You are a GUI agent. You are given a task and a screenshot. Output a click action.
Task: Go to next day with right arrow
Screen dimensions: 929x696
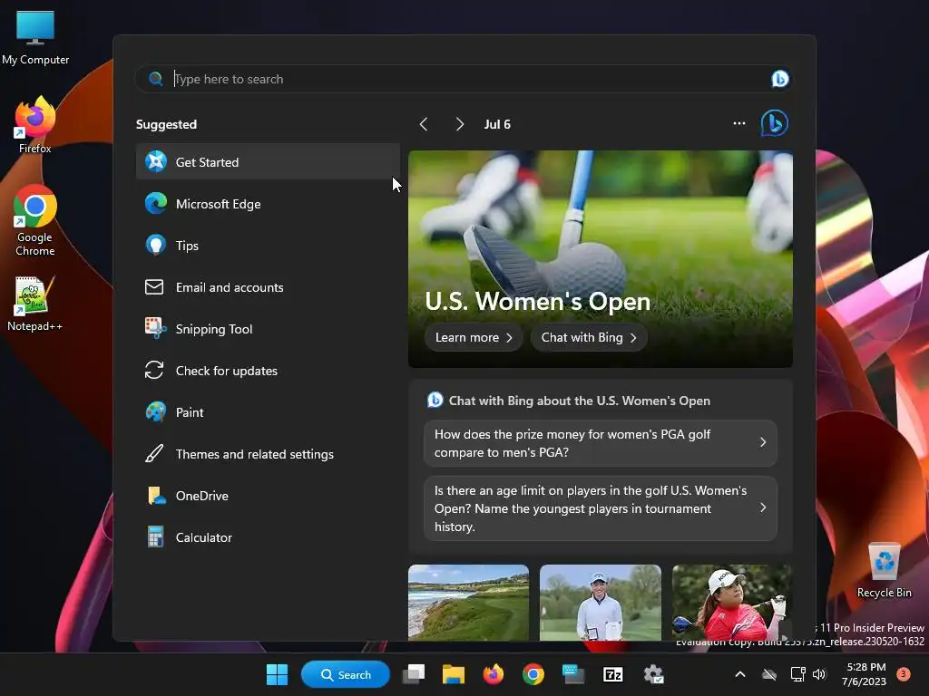(459, 124)
